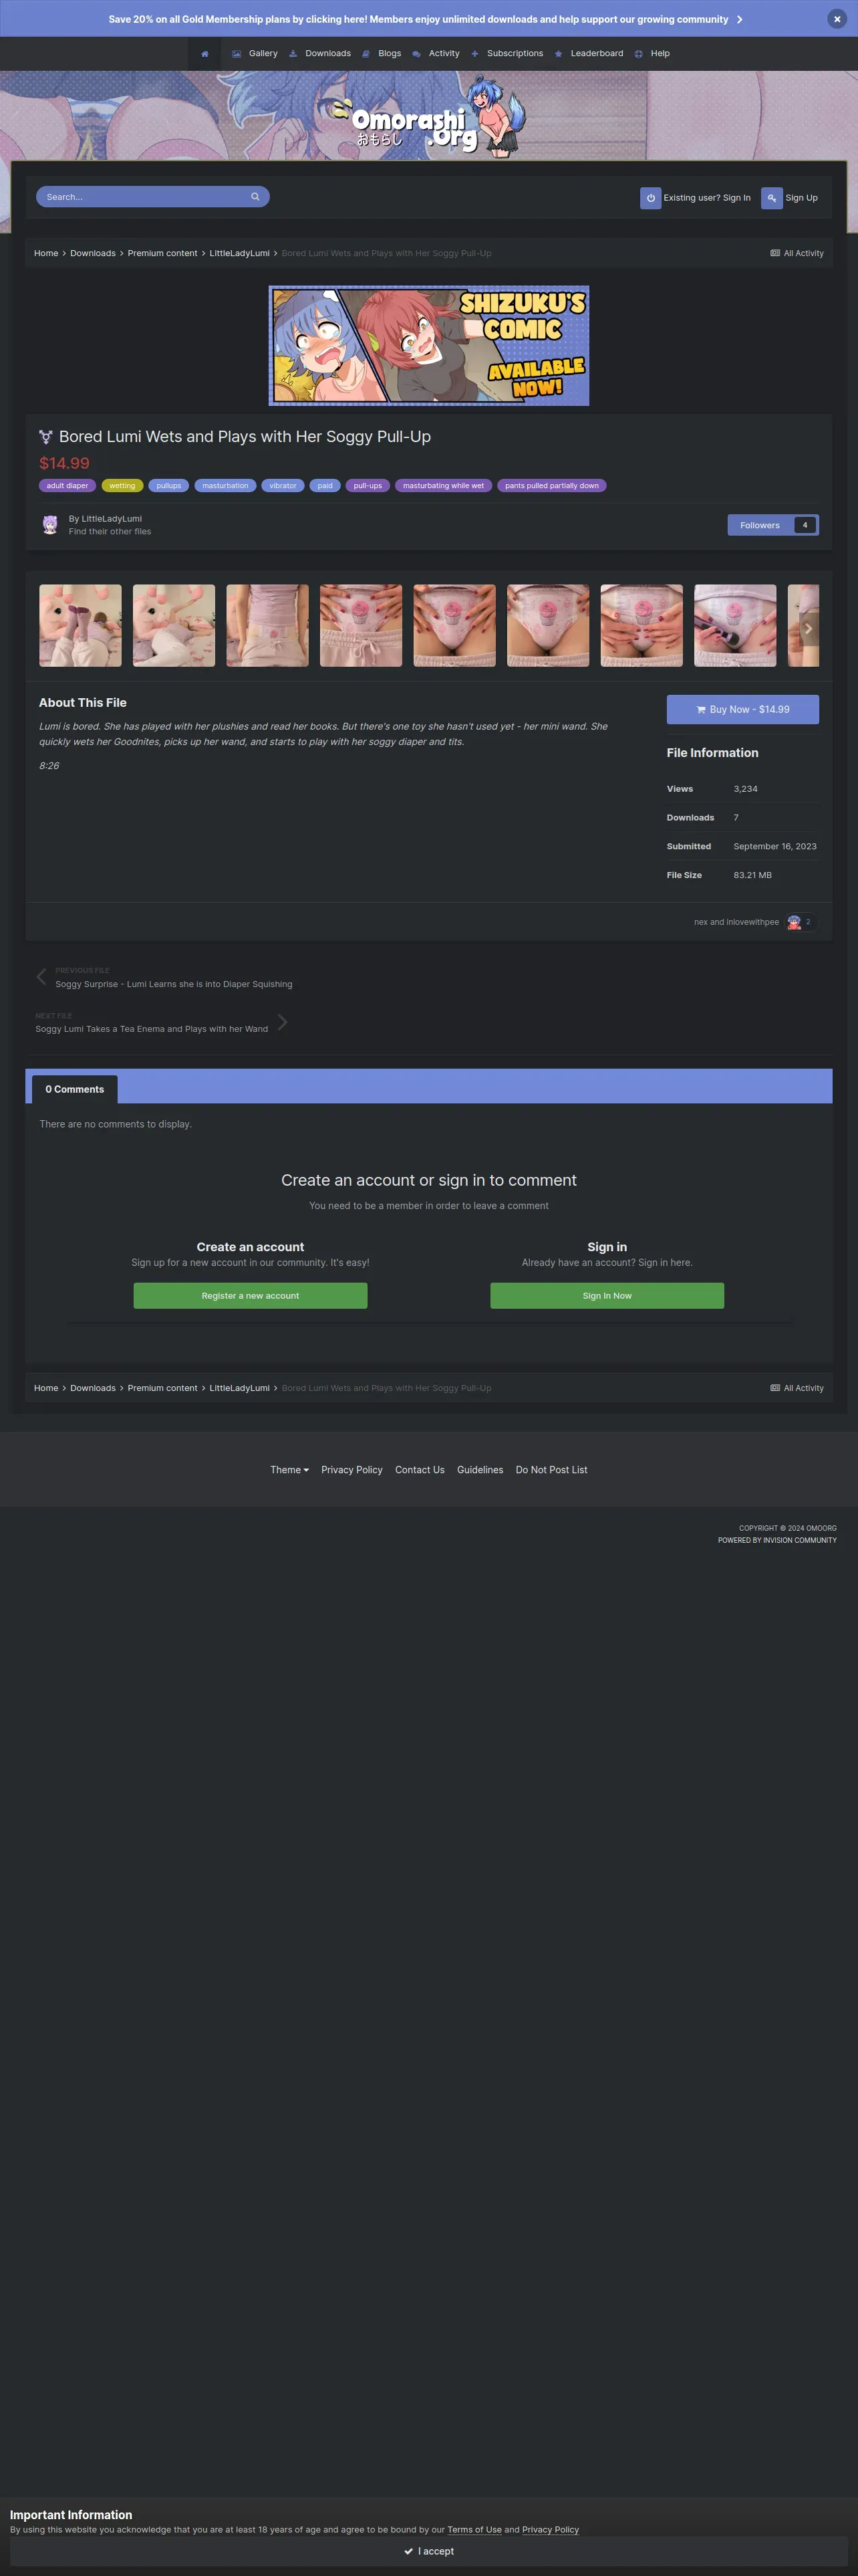The height and width of the screenshot is (2576, 858).
Task: Open Privacy Policy in cookie notice
Action: point(551,2529)
